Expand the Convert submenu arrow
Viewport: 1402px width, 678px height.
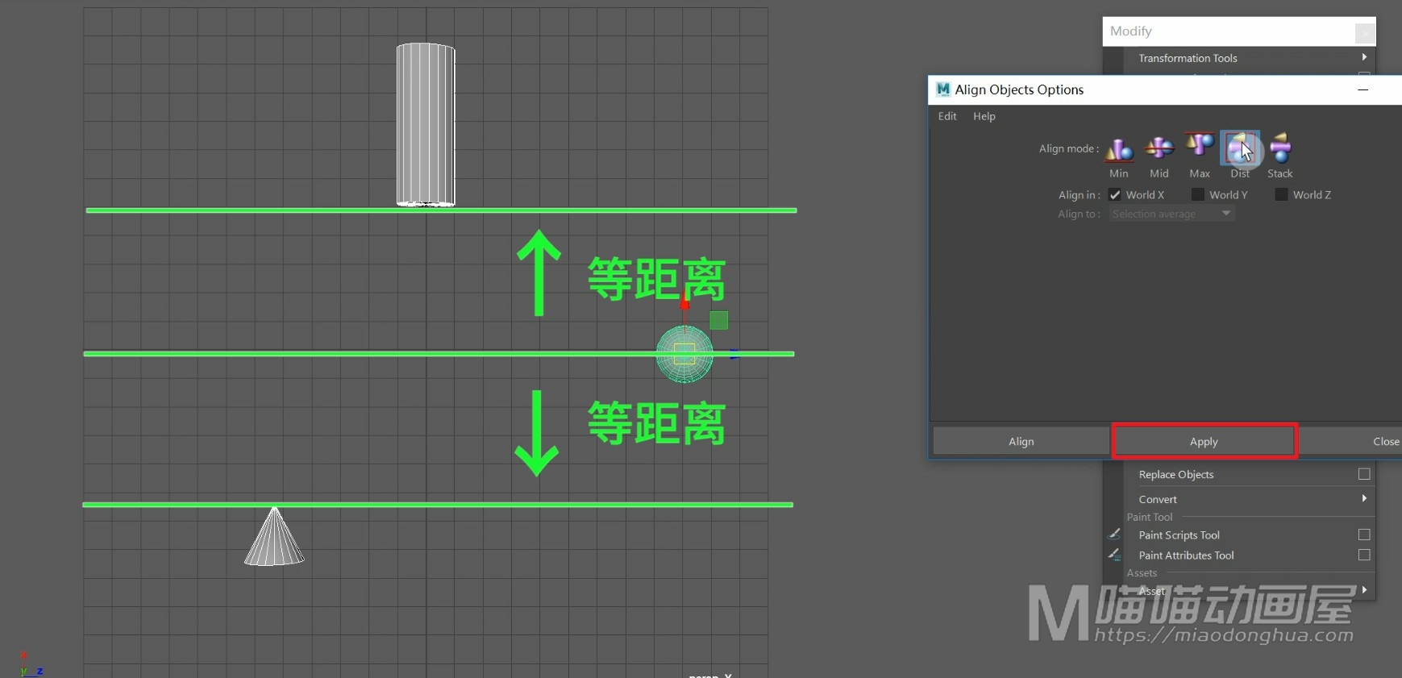pyautogui.click(x=1364, y=499)
